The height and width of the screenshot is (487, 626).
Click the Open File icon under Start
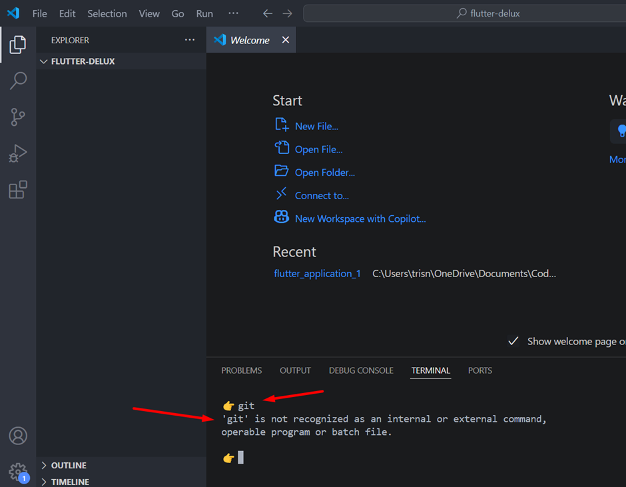tap(282, 148)
